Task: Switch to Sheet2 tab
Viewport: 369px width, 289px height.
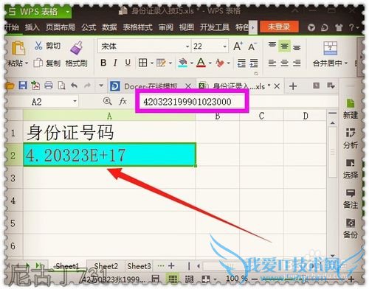Action: [x=106, y=266]
